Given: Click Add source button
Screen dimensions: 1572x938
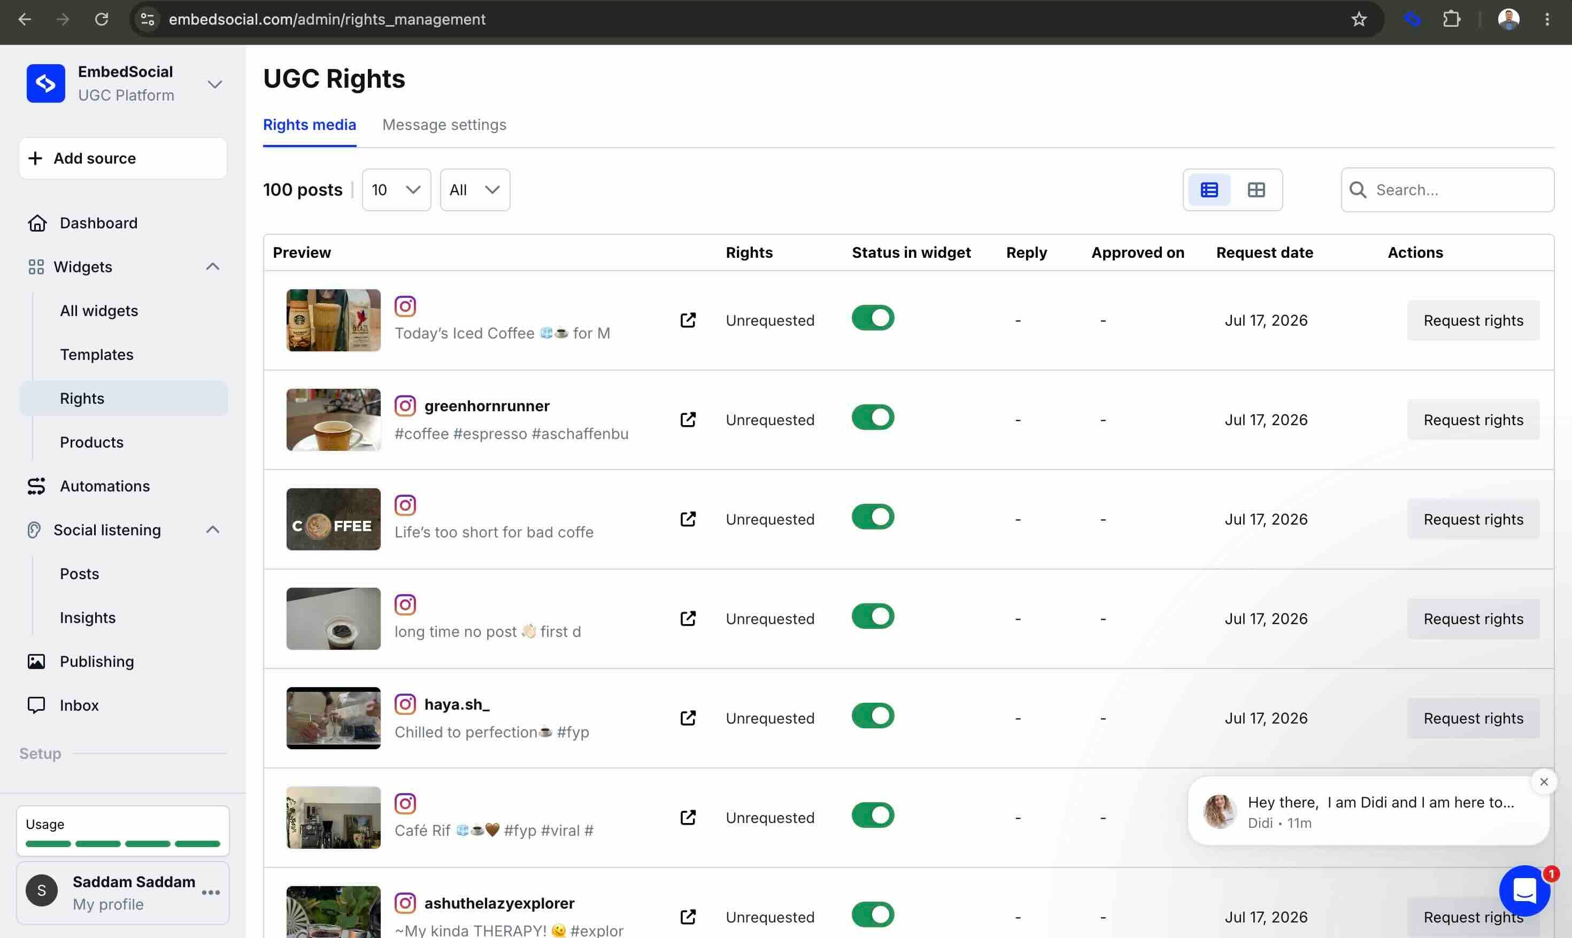Looking at the screenshot, I should (123, 158).
